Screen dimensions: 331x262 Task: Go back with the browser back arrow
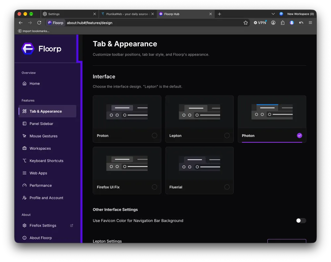(x=21, y=23)
